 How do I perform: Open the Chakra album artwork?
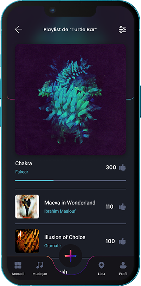point(70,100)
